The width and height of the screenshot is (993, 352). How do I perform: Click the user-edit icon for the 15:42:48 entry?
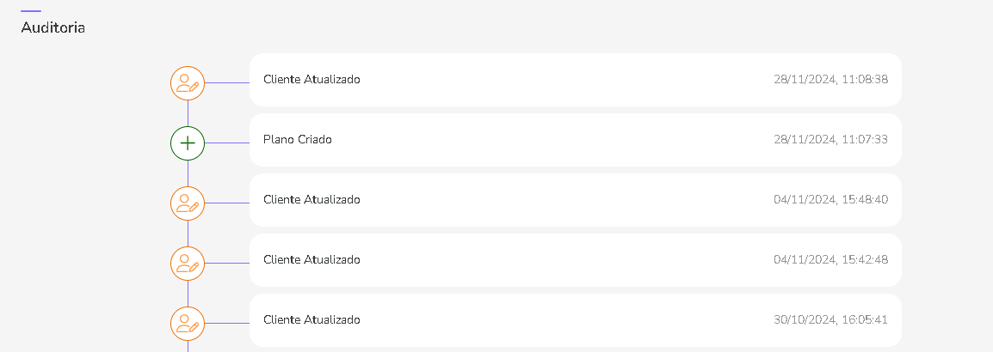188,264
